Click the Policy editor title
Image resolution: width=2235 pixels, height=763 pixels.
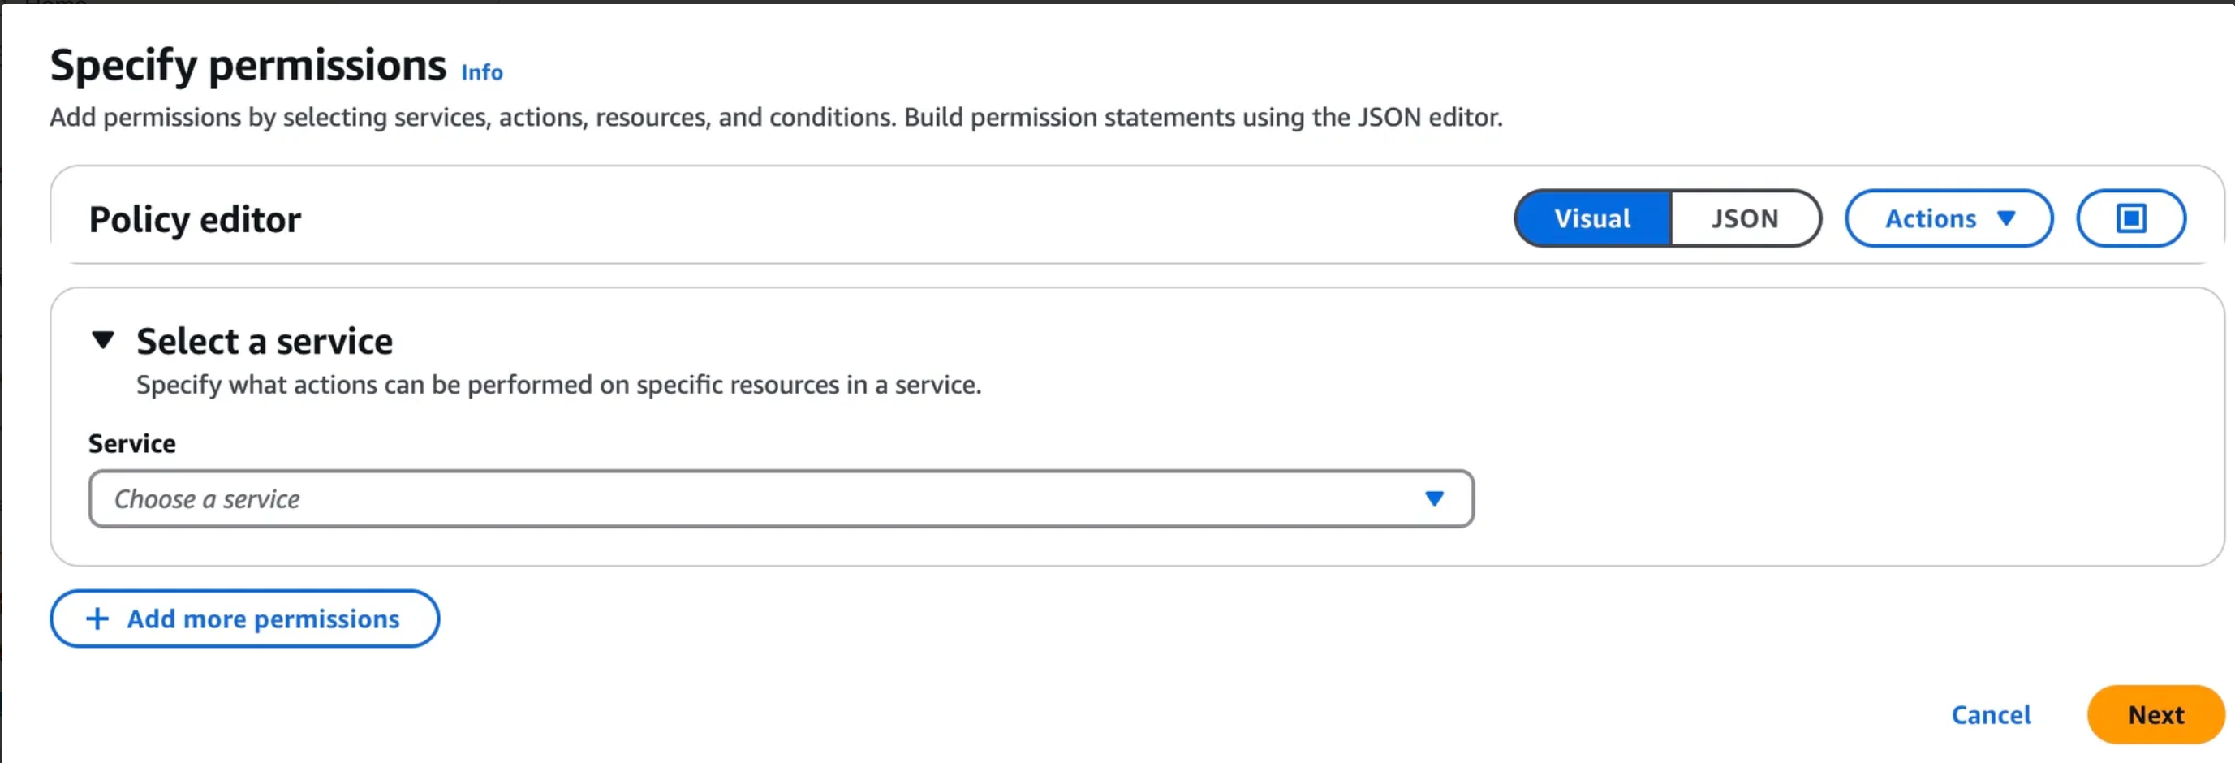(x=194, y=218)
